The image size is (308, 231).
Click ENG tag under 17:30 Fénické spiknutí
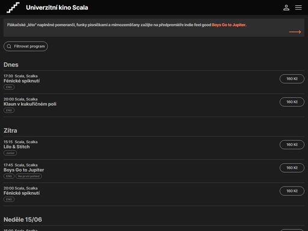click(x=9, y=87)
